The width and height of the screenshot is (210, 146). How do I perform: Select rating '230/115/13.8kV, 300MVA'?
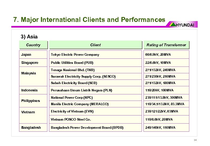pos(166,97)
